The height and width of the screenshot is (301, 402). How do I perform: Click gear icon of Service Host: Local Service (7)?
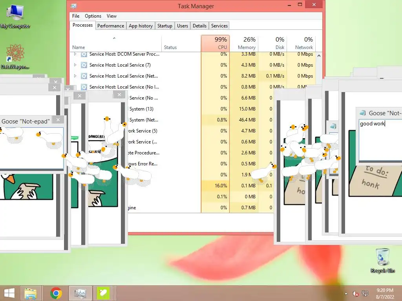point(84,65)
